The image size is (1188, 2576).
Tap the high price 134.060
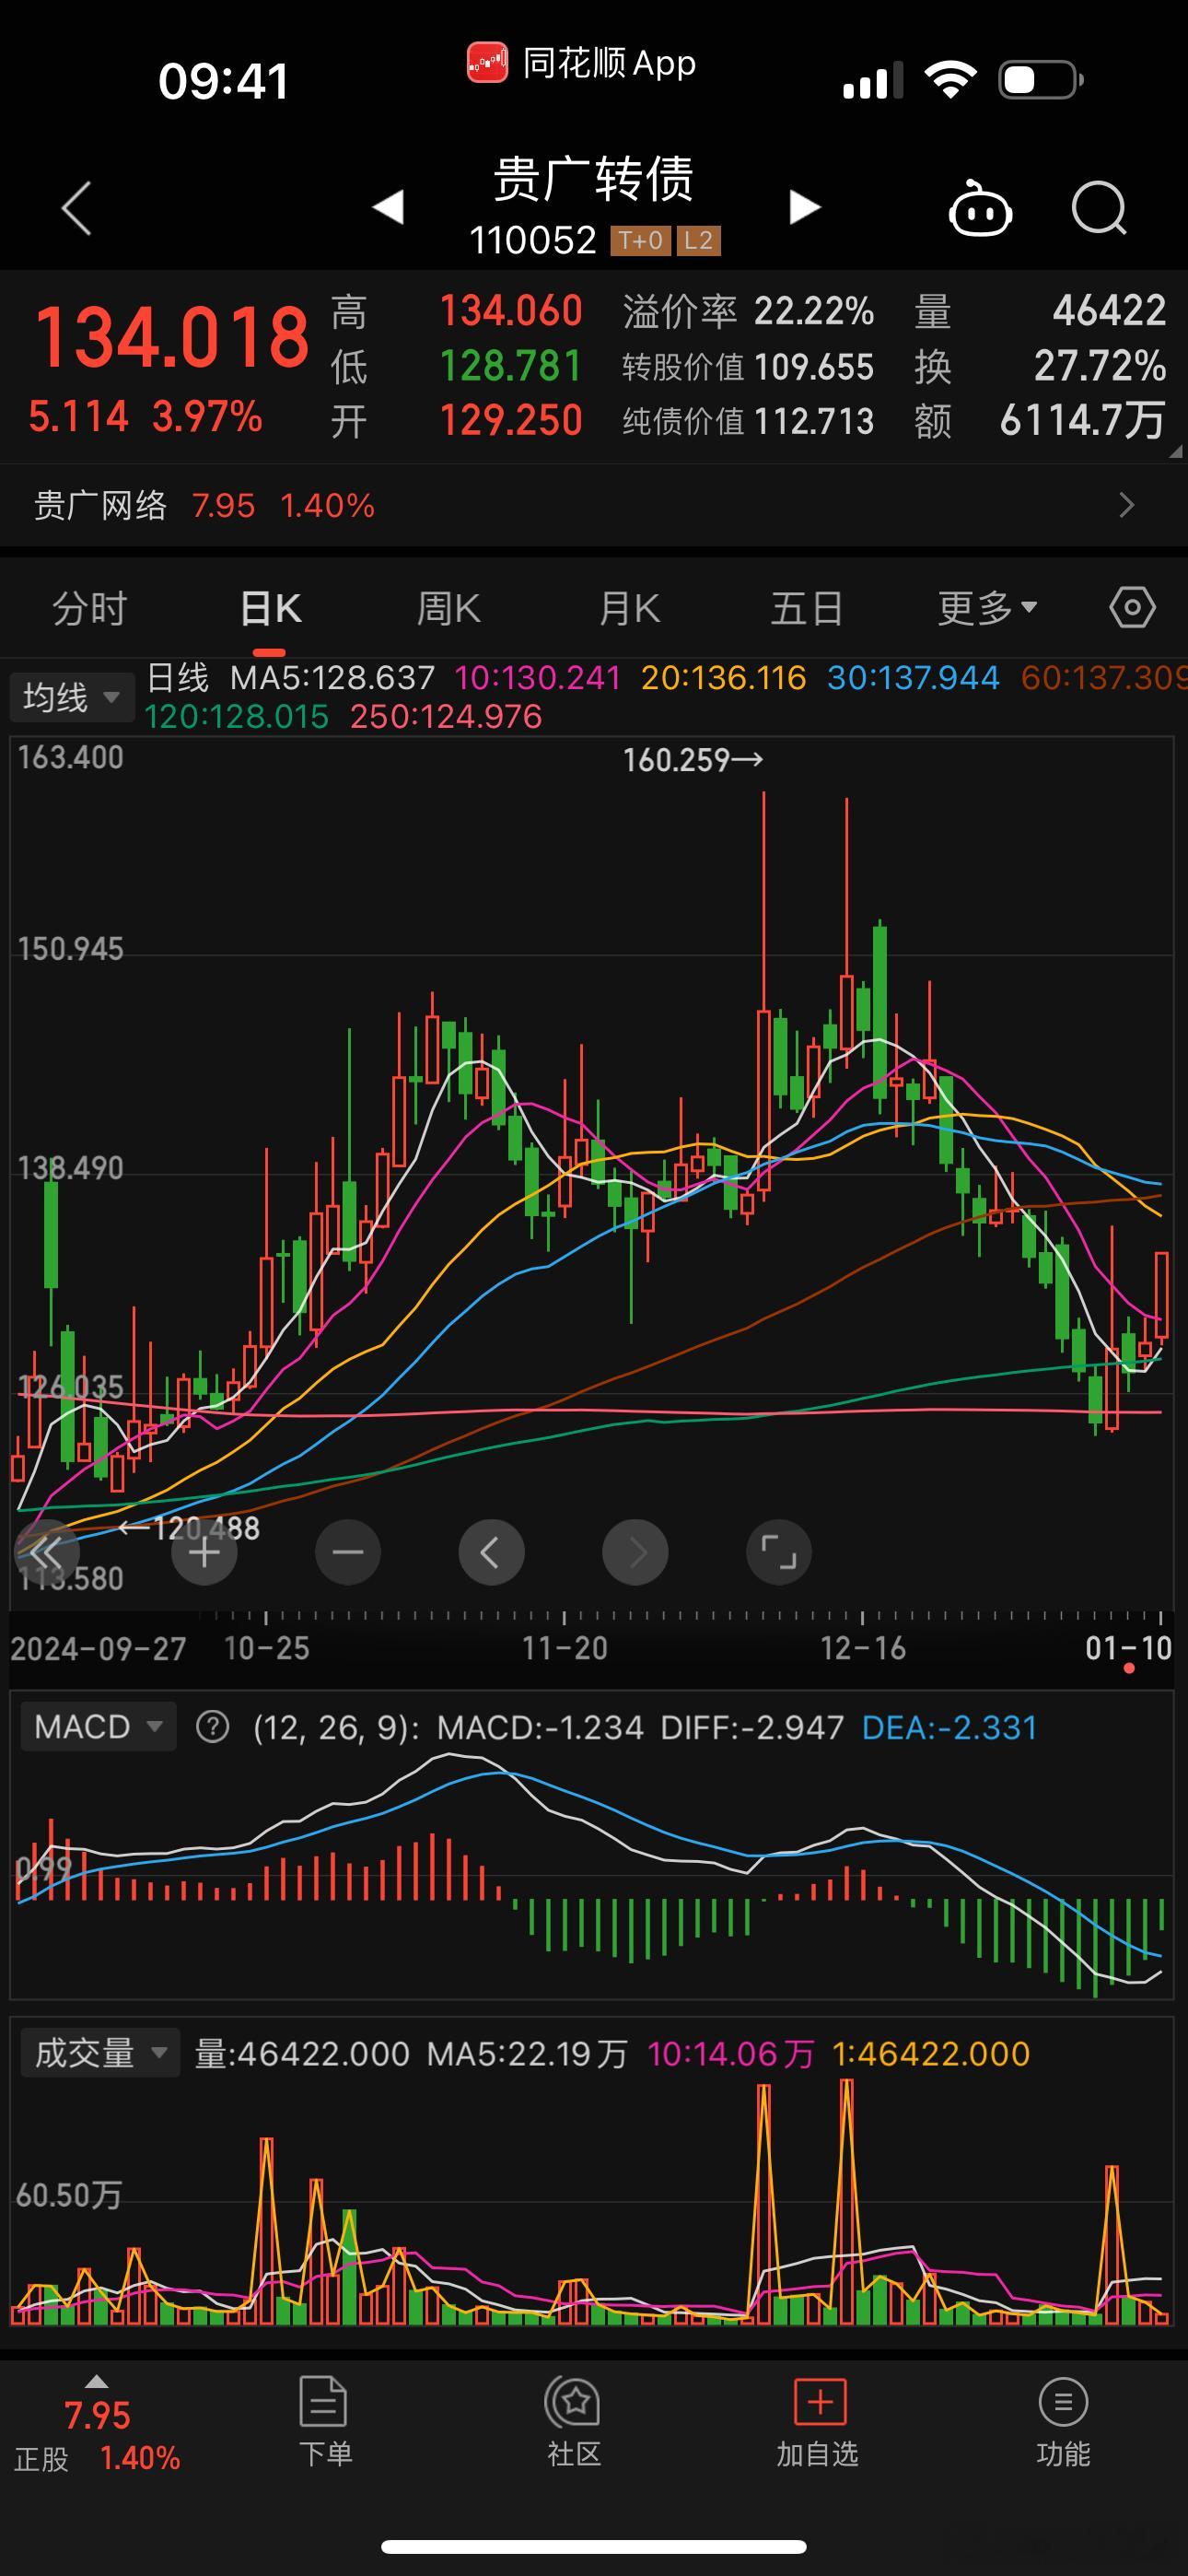511,311
